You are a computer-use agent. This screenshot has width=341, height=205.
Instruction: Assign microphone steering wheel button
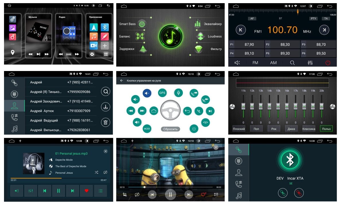click(179, 93)
